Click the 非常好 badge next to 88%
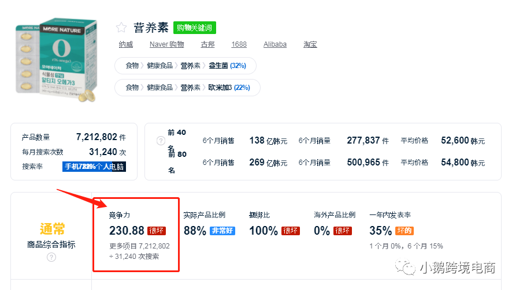 pos(222,231)
